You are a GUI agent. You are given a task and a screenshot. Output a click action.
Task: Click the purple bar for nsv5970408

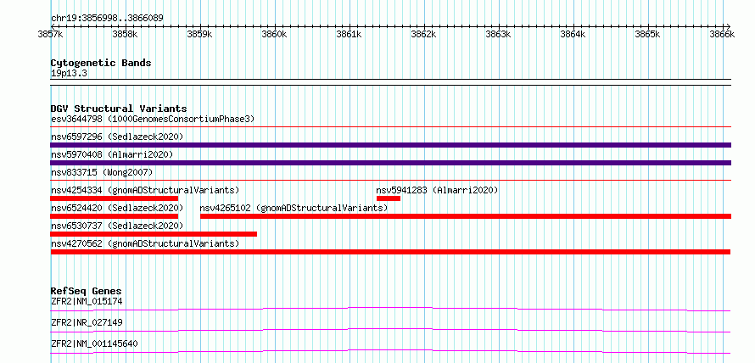391,163
